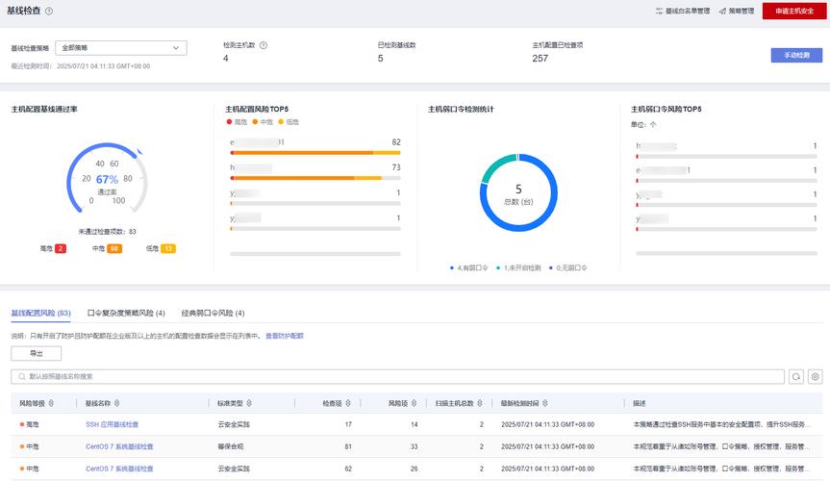The width and height of the screenshot is (830, 481).
Task: Click the 未通过检查项数: 83 text
Action: point(108,232)
